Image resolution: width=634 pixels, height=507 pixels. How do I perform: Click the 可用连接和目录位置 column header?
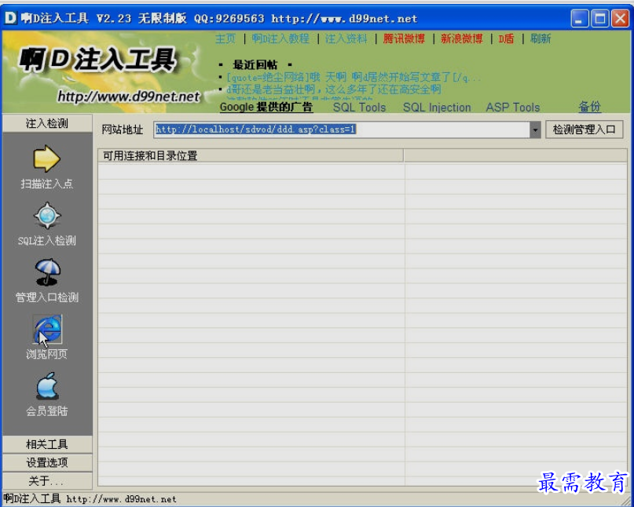tap(251, 155)
